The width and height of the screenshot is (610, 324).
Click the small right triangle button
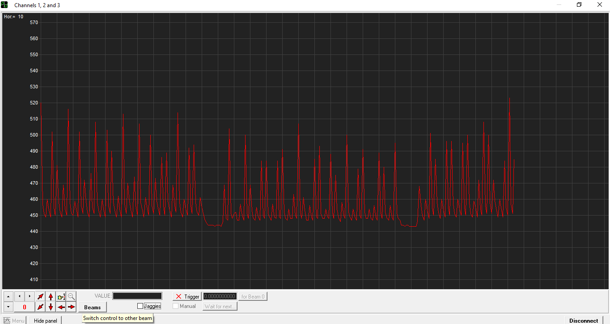tap(30, 296)
